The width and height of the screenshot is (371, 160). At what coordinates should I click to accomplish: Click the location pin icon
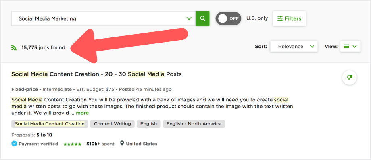[122, 143]
